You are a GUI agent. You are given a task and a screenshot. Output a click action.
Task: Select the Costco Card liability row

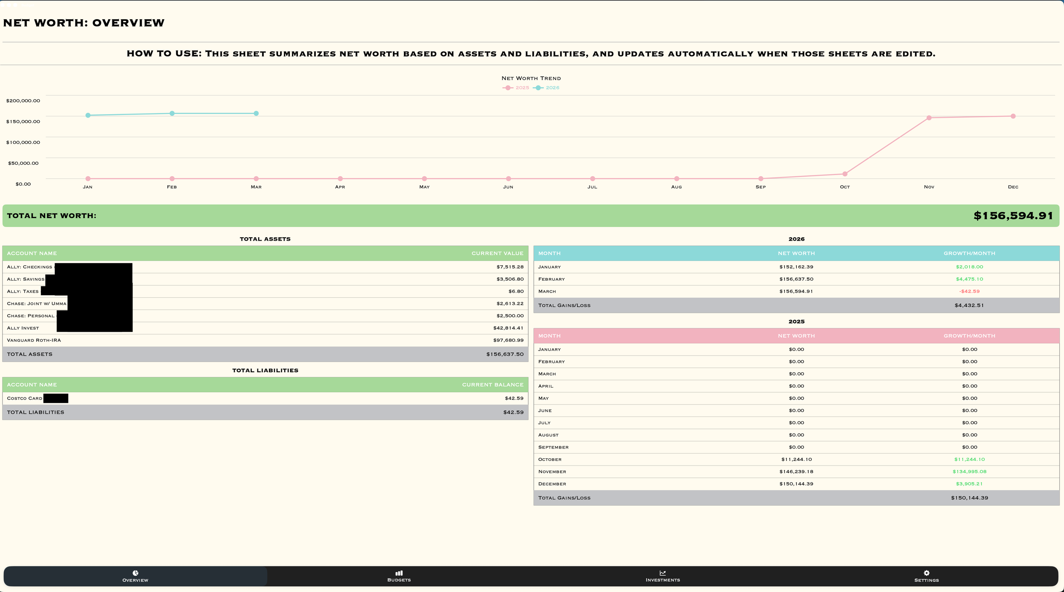click(x=25, y=398)
